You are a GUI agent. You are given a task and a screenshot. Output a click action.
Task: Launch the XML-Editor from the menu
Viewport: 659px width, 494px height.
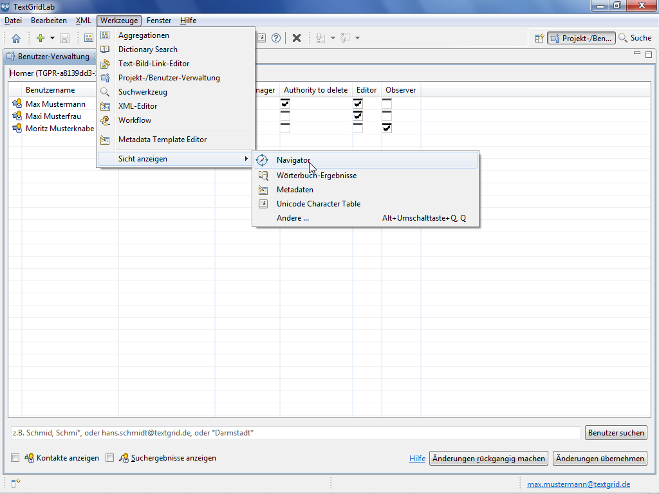pos(137,106)
